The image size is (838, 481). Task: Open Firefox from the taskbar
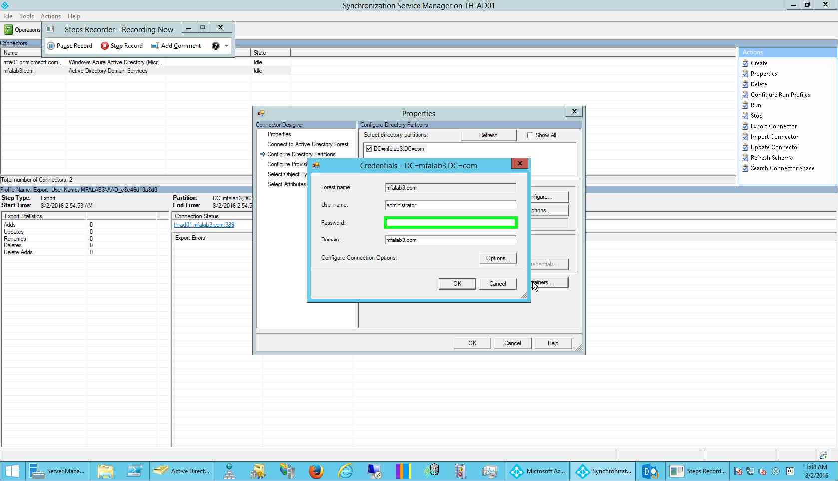[316, 471]
